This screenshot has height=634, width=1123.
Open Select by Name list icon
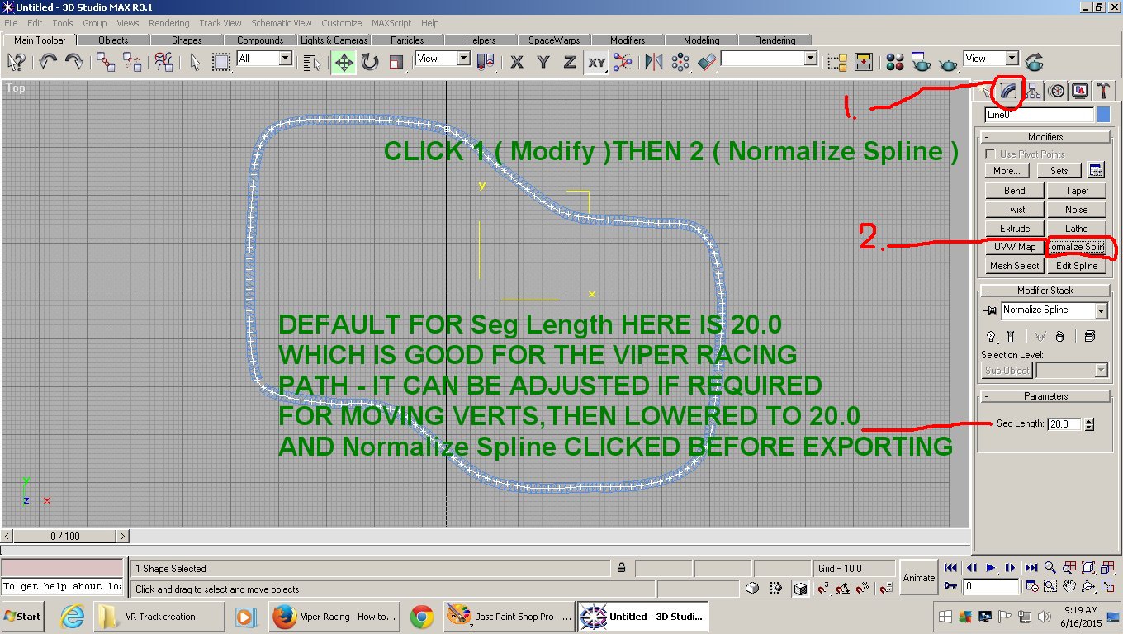[x=311, y=62]
